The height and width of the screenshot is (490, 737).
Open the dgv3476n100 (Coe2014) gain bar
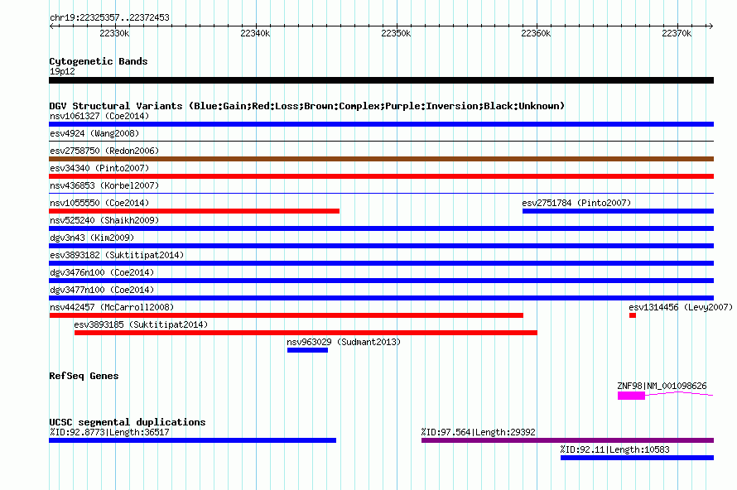point(381,281)
